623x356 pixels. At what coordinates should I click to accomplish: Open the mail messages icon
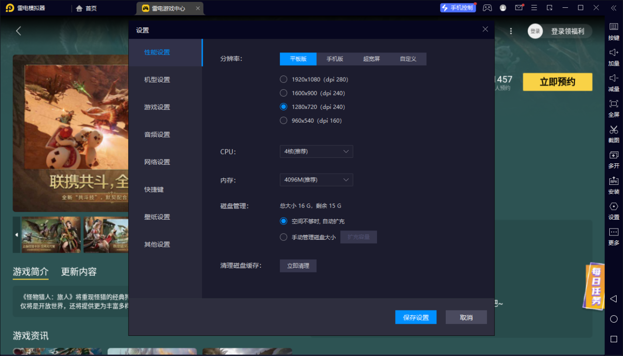tap(519, 8)
